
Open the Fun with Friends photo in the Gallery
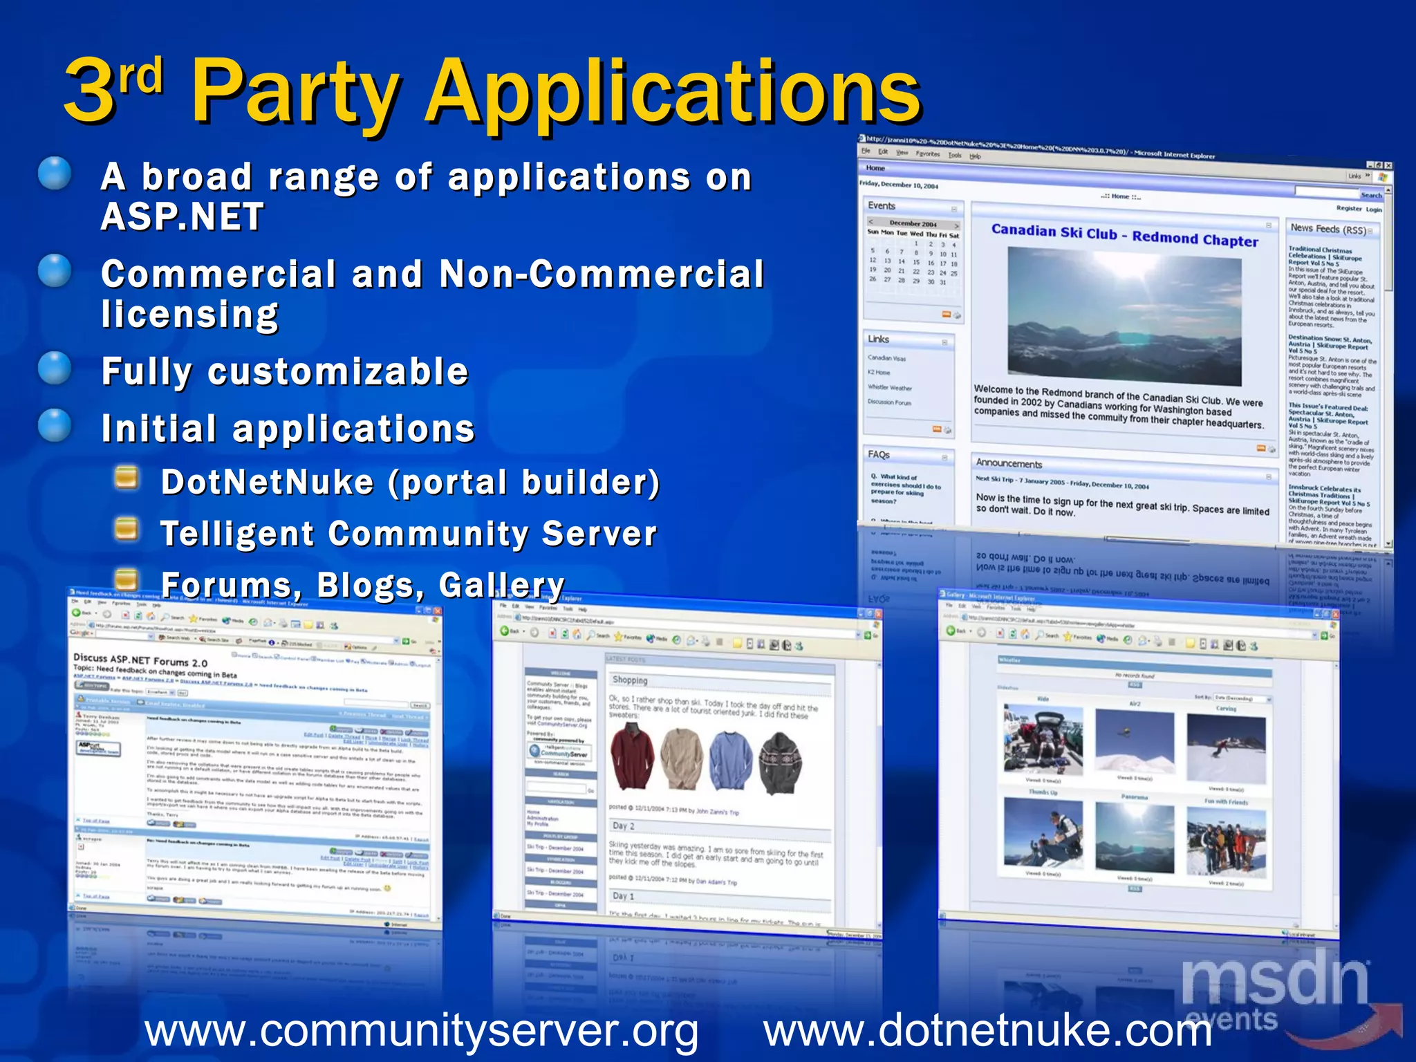pyautogui.click(x=1226, y=841)
